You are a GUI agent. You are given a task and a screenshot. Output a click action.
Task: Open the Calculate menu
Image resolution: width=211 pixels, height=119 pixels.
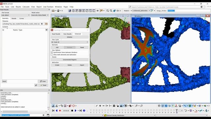pos(26,7)
